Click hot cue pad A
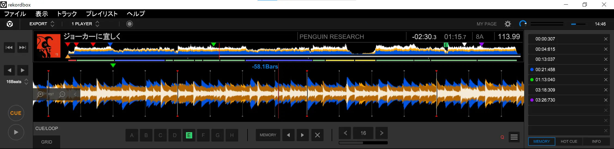The width and height of the screenshot is (614, 149). pyautogui.click(x=132, y=135)
